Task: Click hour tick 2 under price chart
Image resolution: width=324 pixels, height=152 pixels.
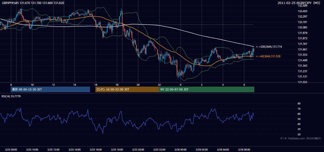Action: point(202,85)
